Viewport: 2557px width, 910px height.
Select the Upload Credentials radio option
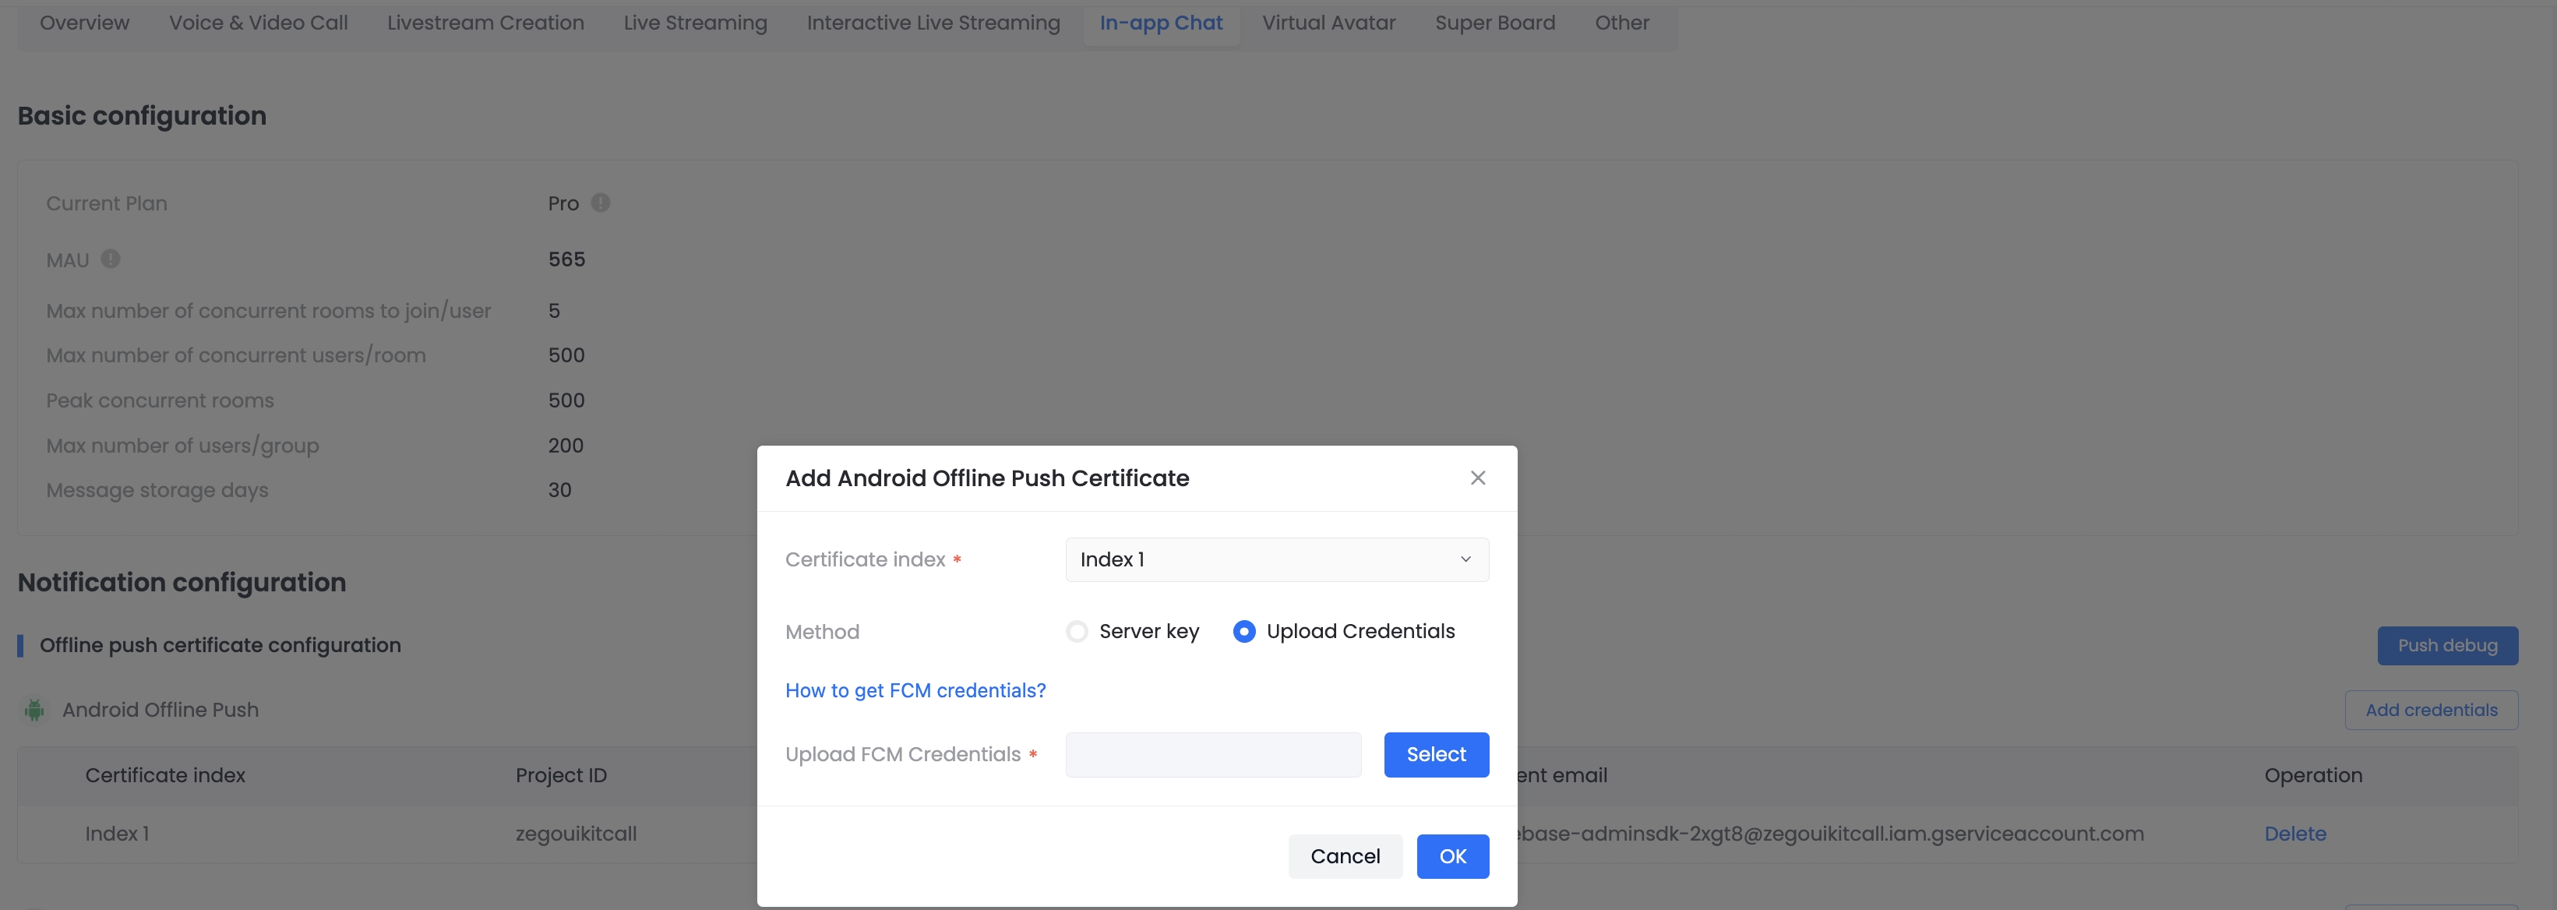coord(1243,631)
